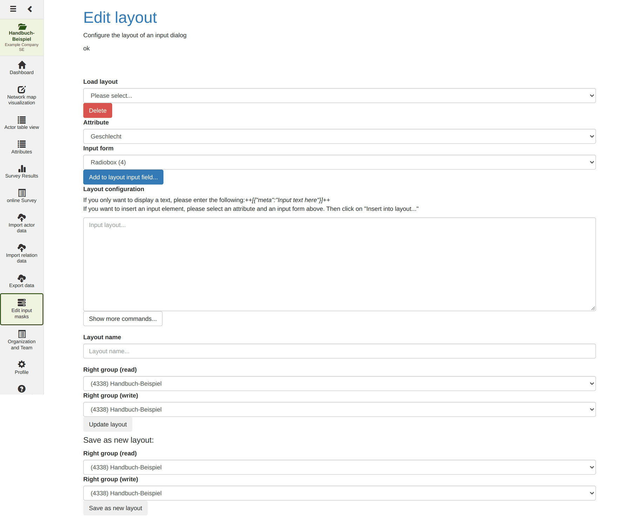Open Profile gear icon
Screen dimensions: 631x522
[x=22, y=364]
